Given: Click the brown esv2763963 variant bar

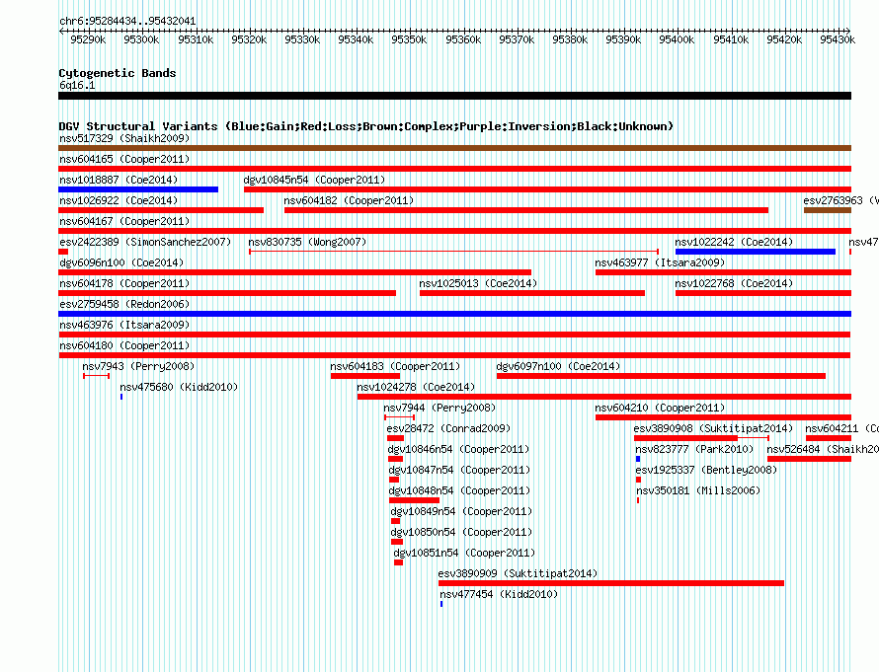Looking at the screenshot, I should [828, 210].
